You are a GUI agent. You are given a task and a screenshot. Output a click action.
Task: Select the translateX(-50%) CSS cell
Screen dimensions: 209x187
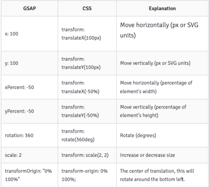coord(87,87)
